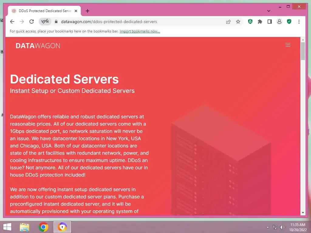
Task: Click the scrollbar up arrow
Action: pos(303,40)
